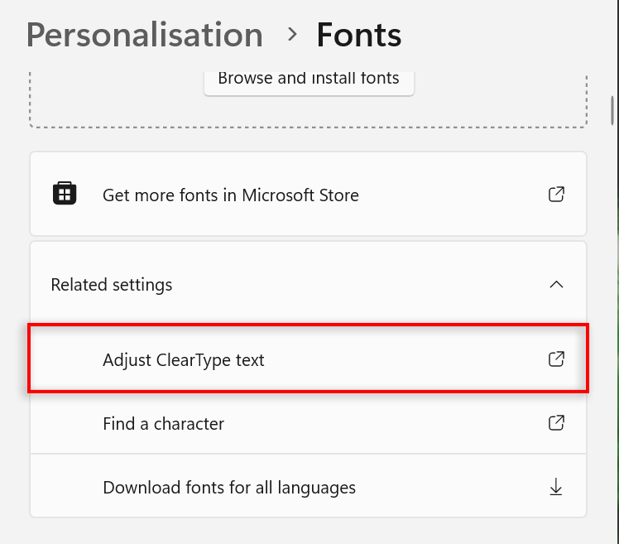Collapse the Related settings chevron
Viewport: 619px width, 544px height.
point(557,284)
